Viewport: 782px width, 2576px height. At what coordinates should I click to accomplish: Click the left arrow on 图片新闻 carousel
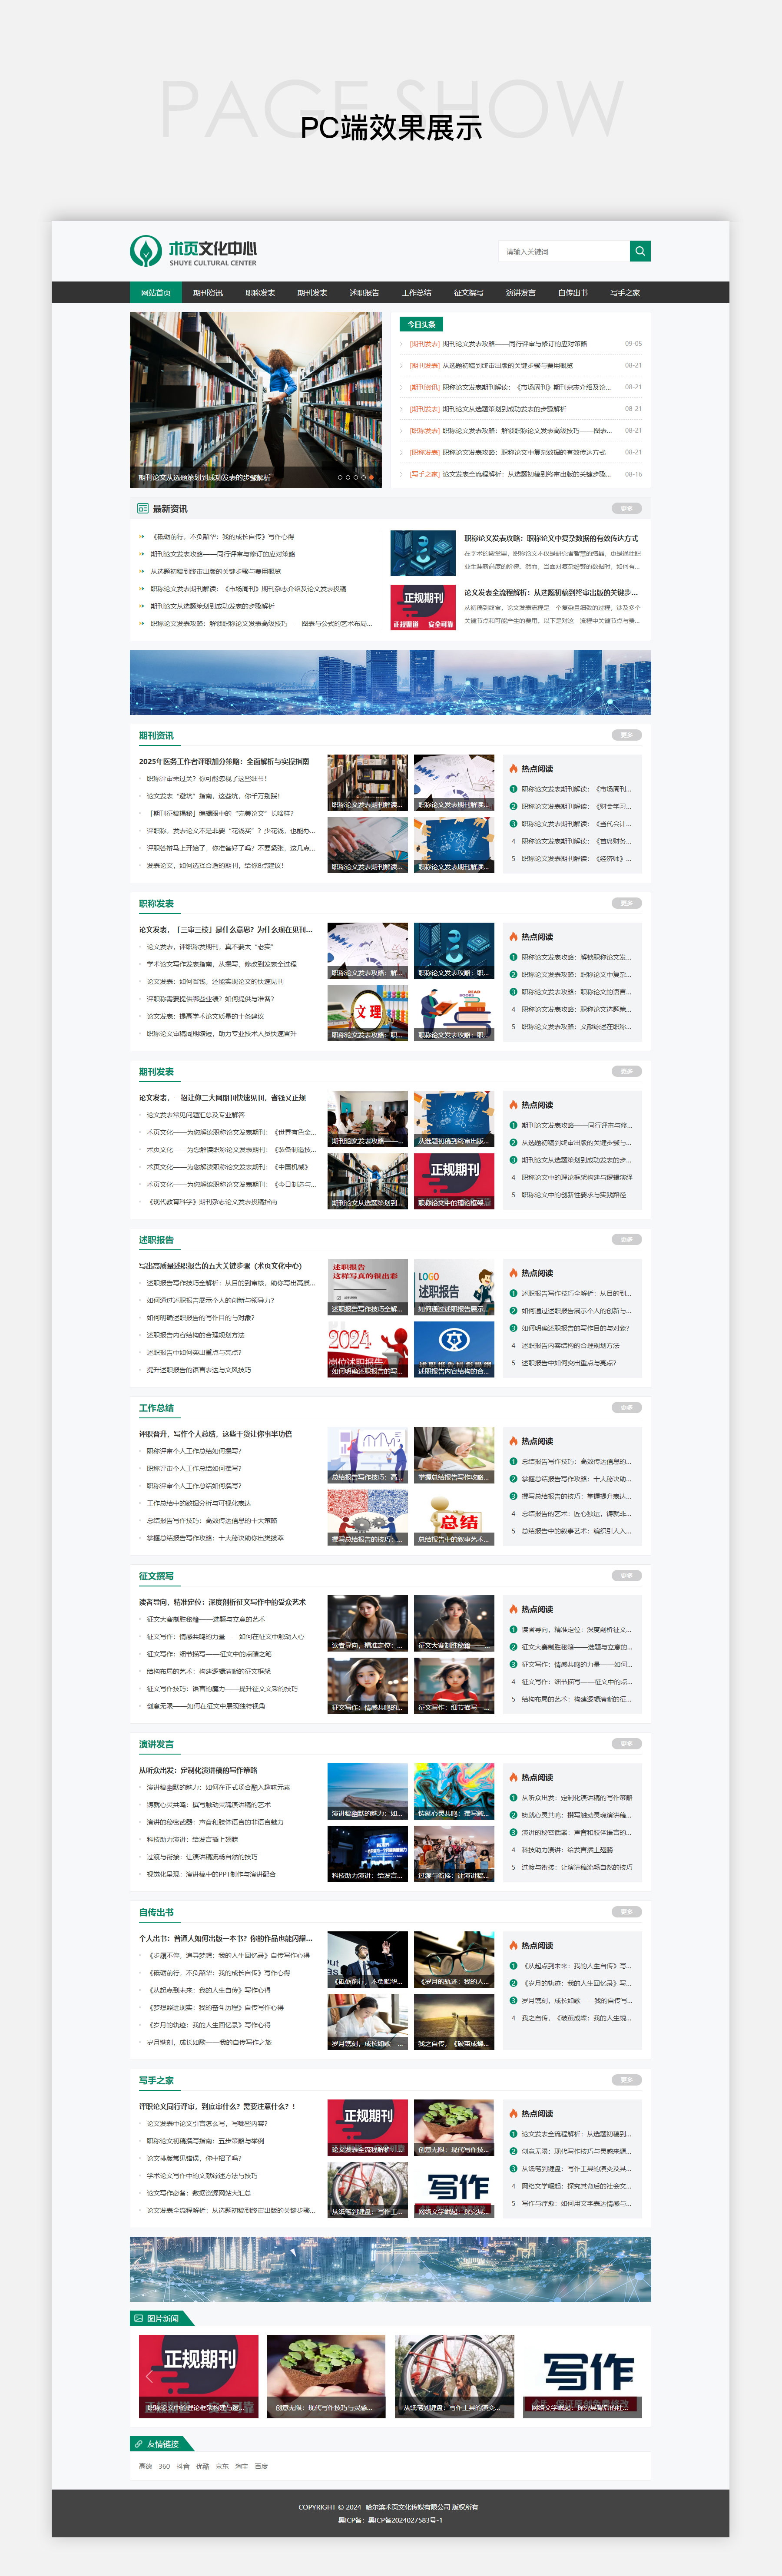(149, 2376)
